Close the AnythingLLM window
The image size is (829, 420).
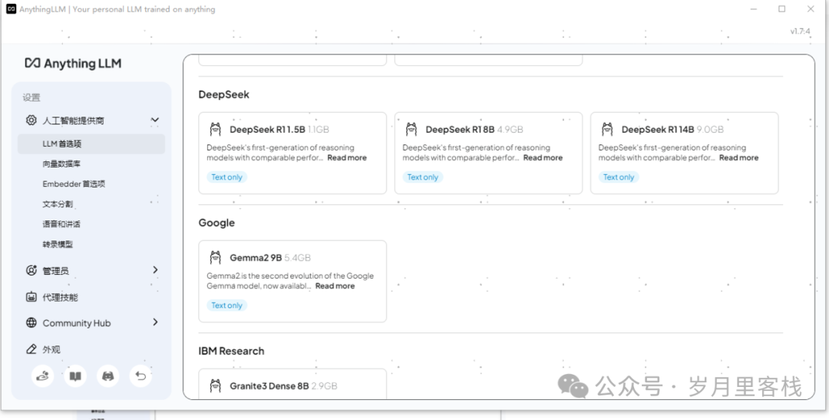811,9
